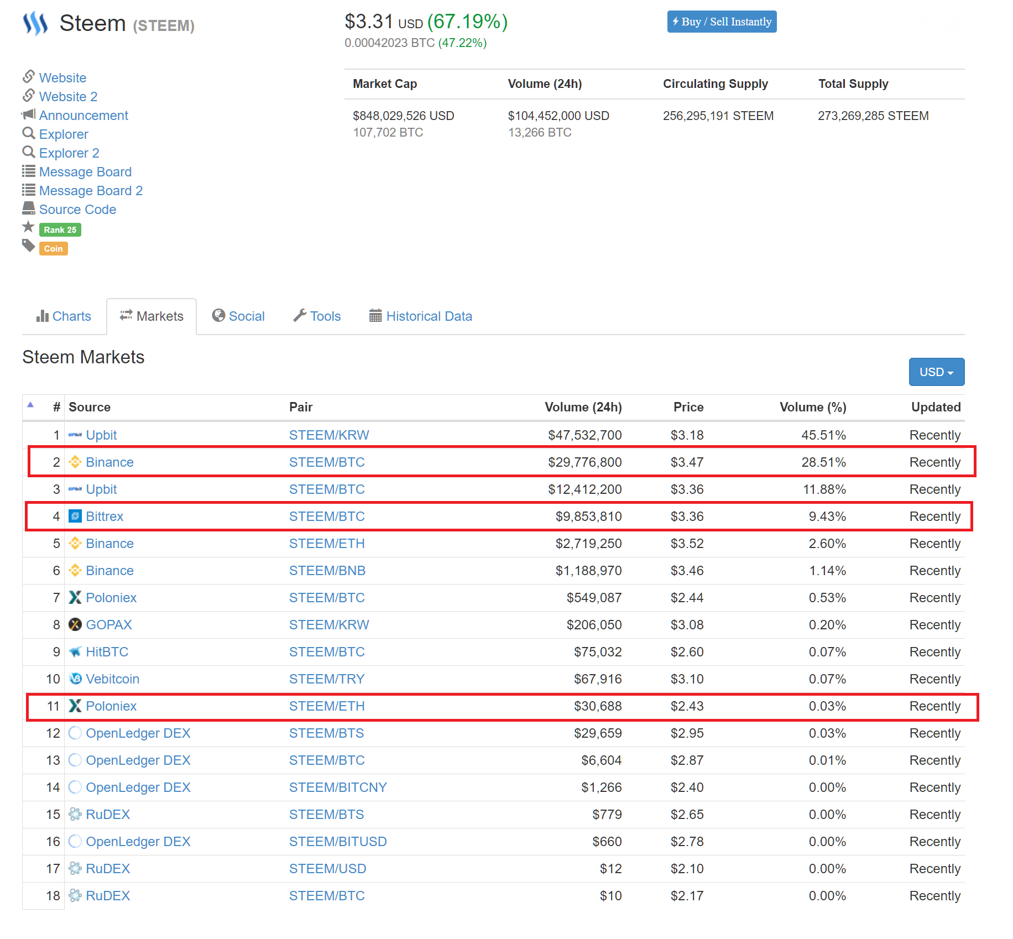Sort by Pair column header
Screen dimensions: 1013x939
301,408
